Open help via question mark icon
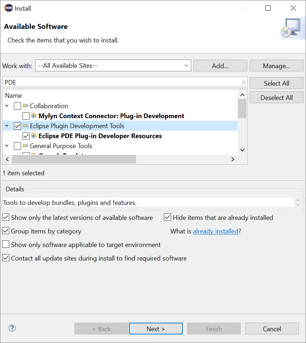The image size is (306, 343). 12,328
